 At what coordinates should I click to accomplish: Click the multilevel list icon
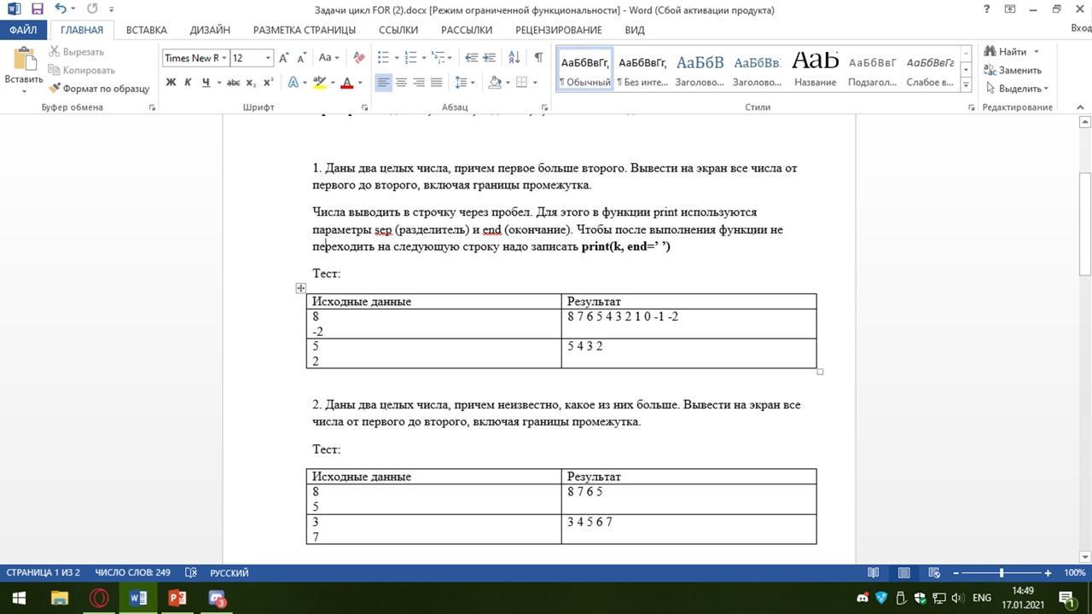tap(439, 58)
